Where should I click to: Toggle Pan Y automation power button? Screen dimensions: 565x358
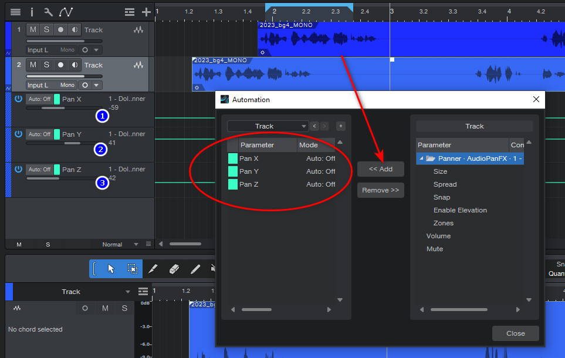19,134
